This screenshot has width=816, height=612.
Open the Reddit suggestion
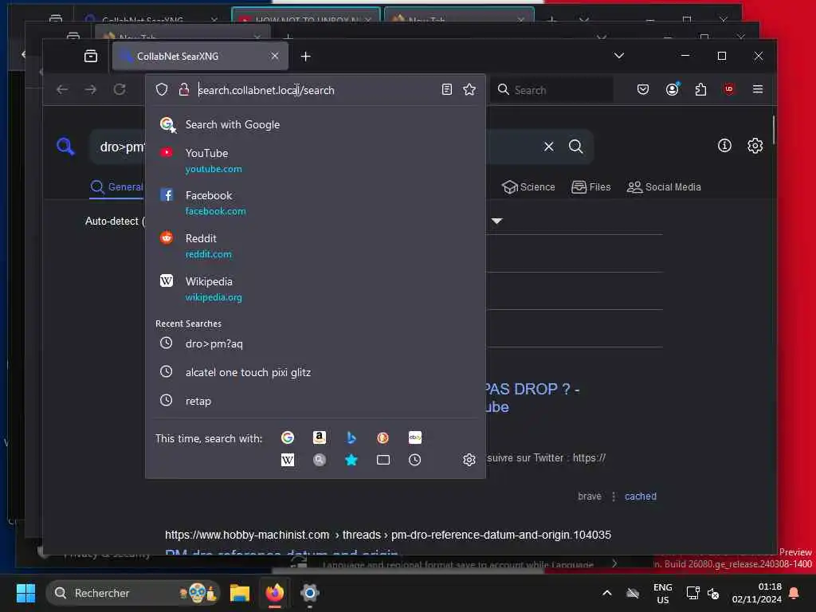(316, 245)
